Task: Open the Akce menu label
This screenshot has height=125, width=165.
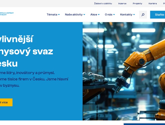Action: (x=93, y=14)
